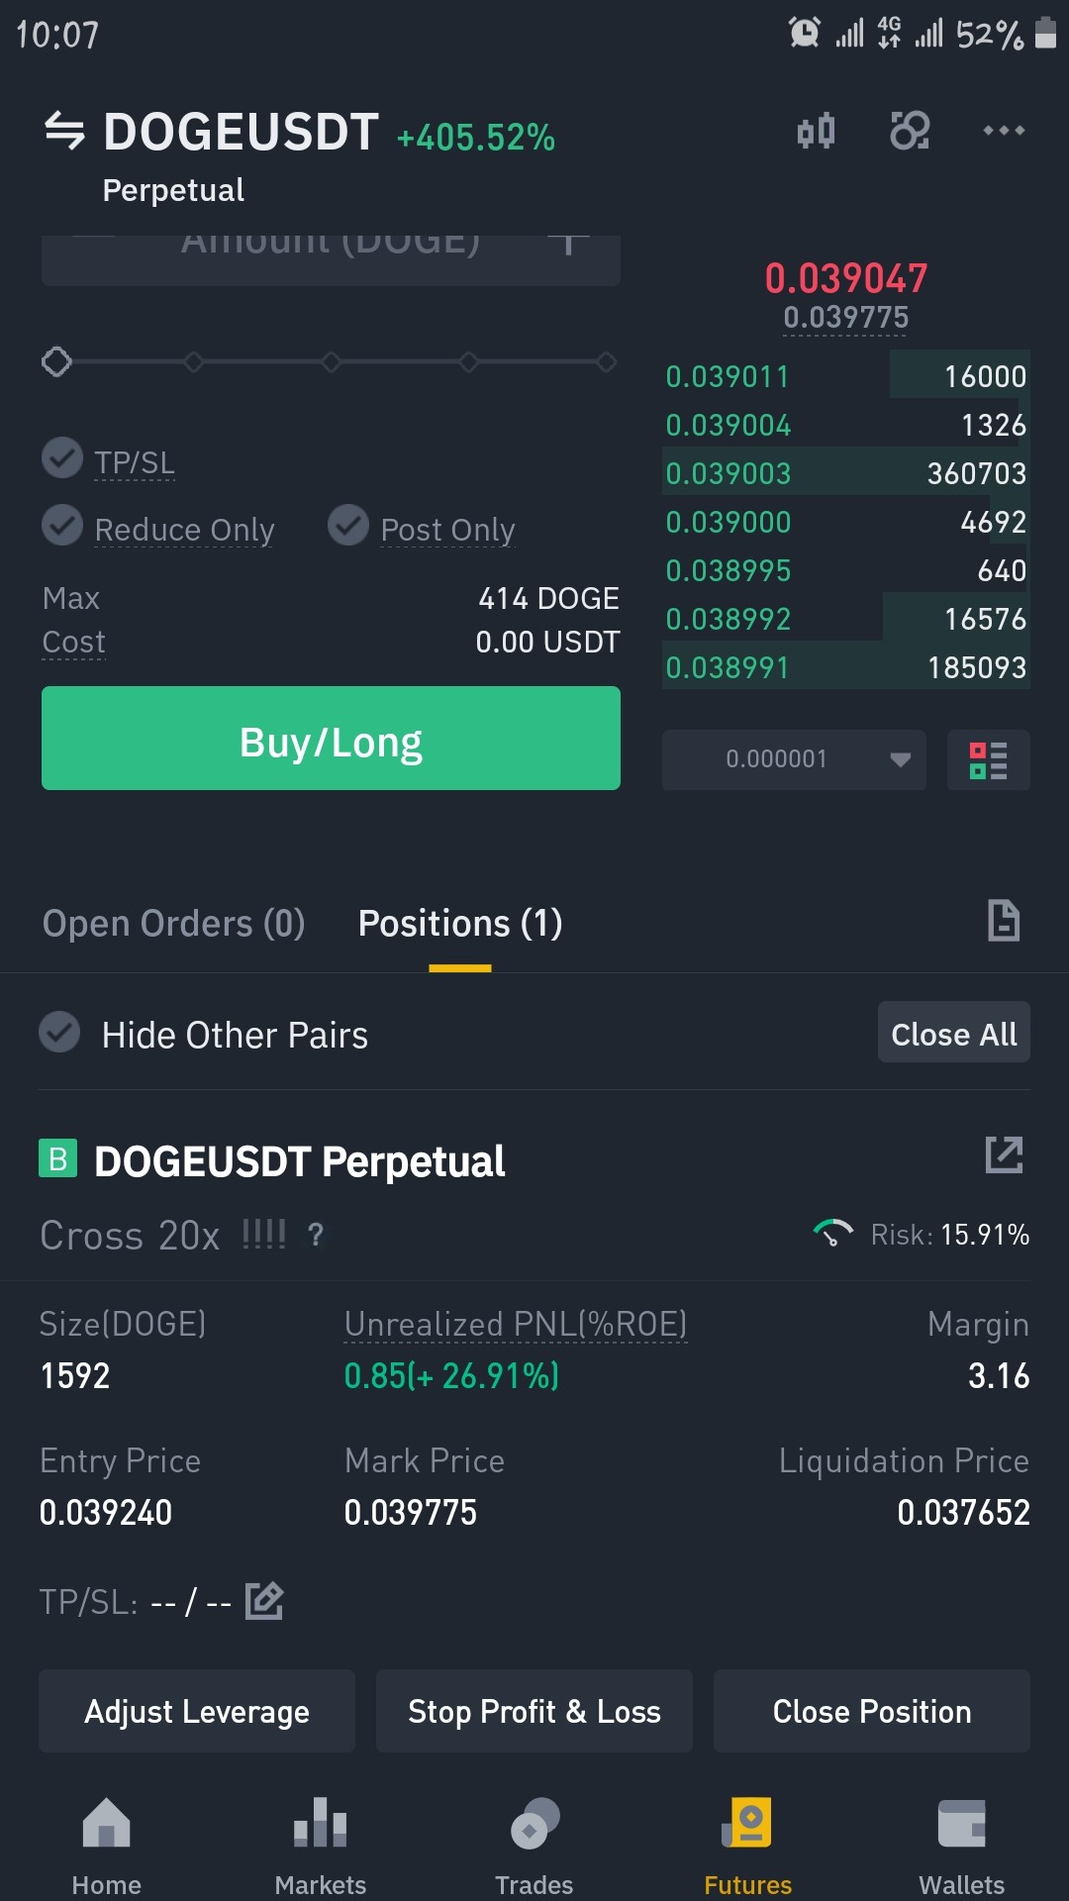The width and height of the screenshot is (1069, 1901).
Task: Open the 0.000001 price precision dropdown
Action: (794, 760)
